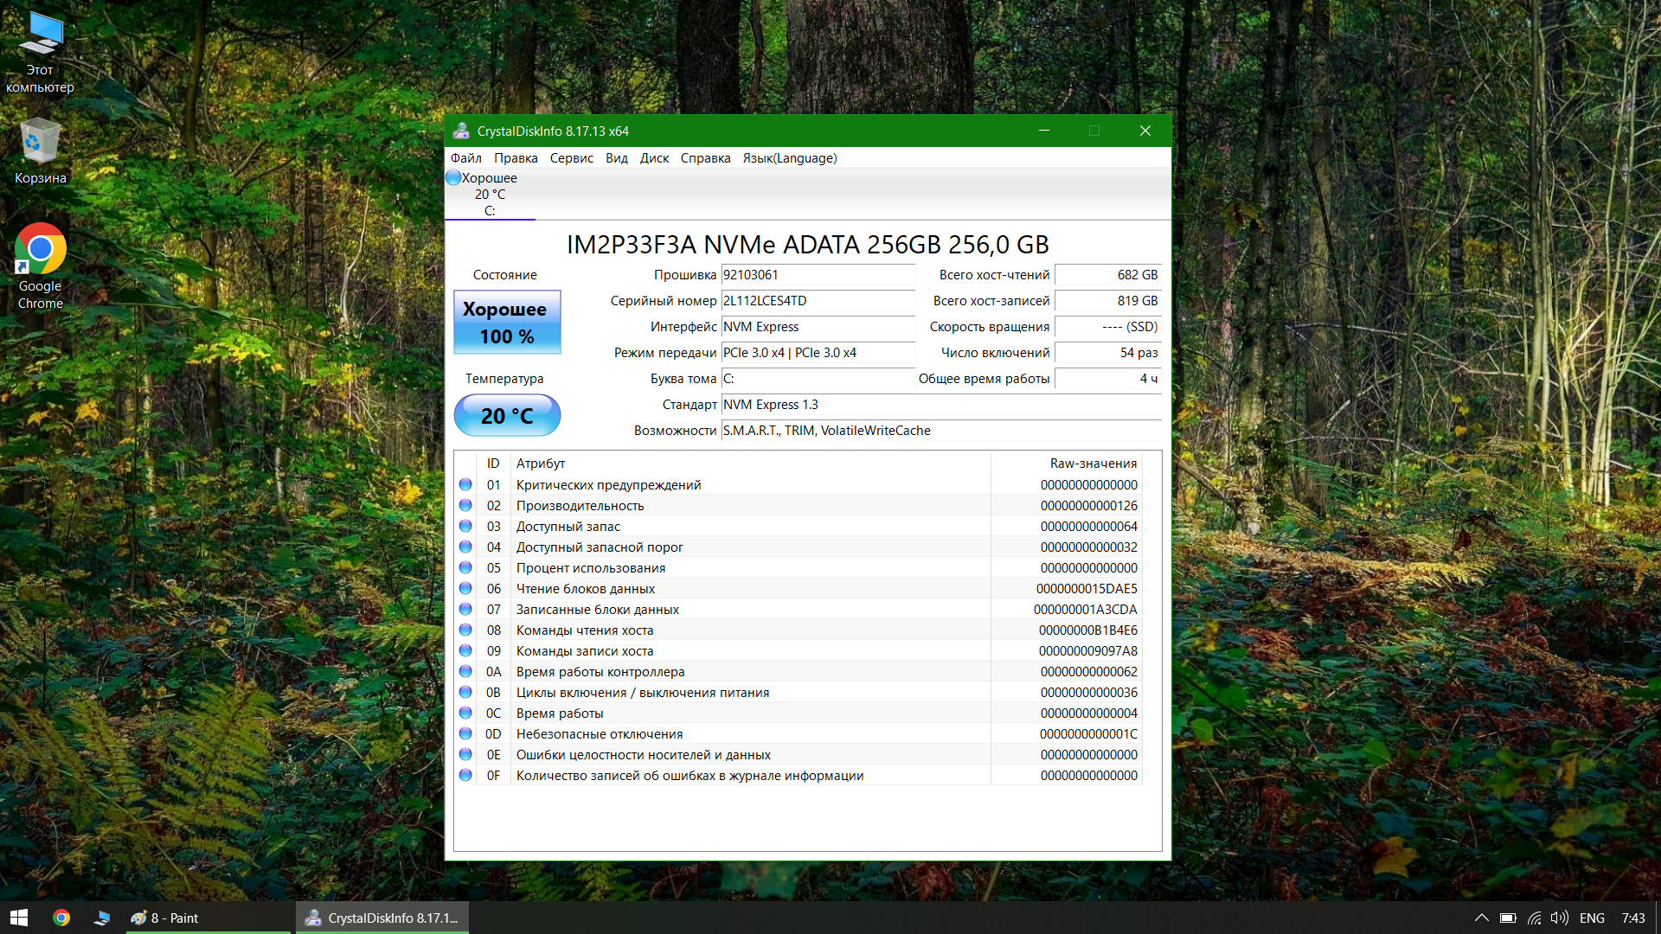Open the Сервис menu
Image resolution: width=1661 pixels, height=934 pixels.
pyautogui.click(x=571, y=158)
